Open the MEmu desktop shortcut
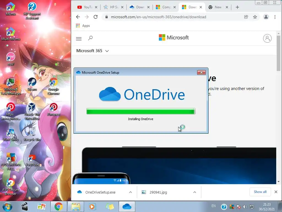 pyautogui.click(x=10, y=9)
